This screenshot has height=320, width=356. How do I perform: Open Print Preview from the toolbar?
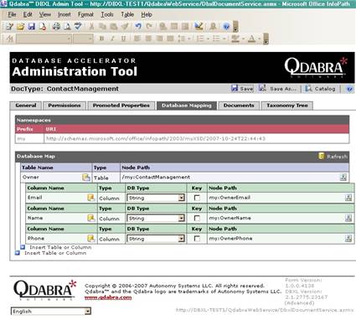67,27
